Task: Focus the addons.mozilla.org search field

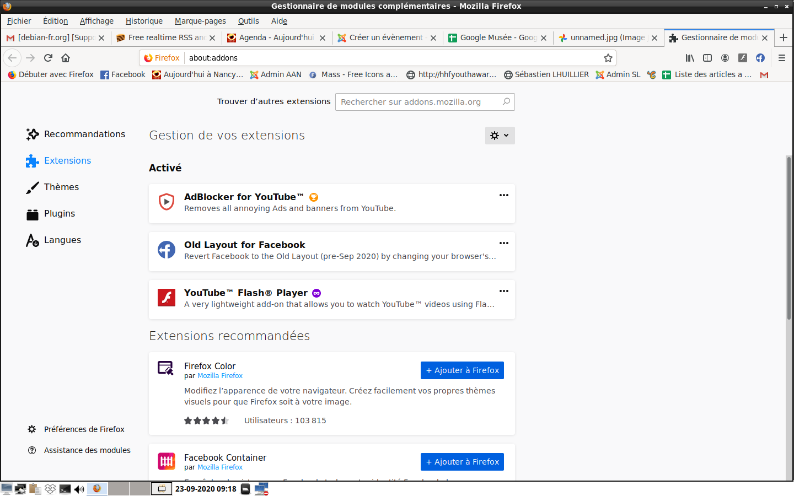Action: [x=425, y=102]
